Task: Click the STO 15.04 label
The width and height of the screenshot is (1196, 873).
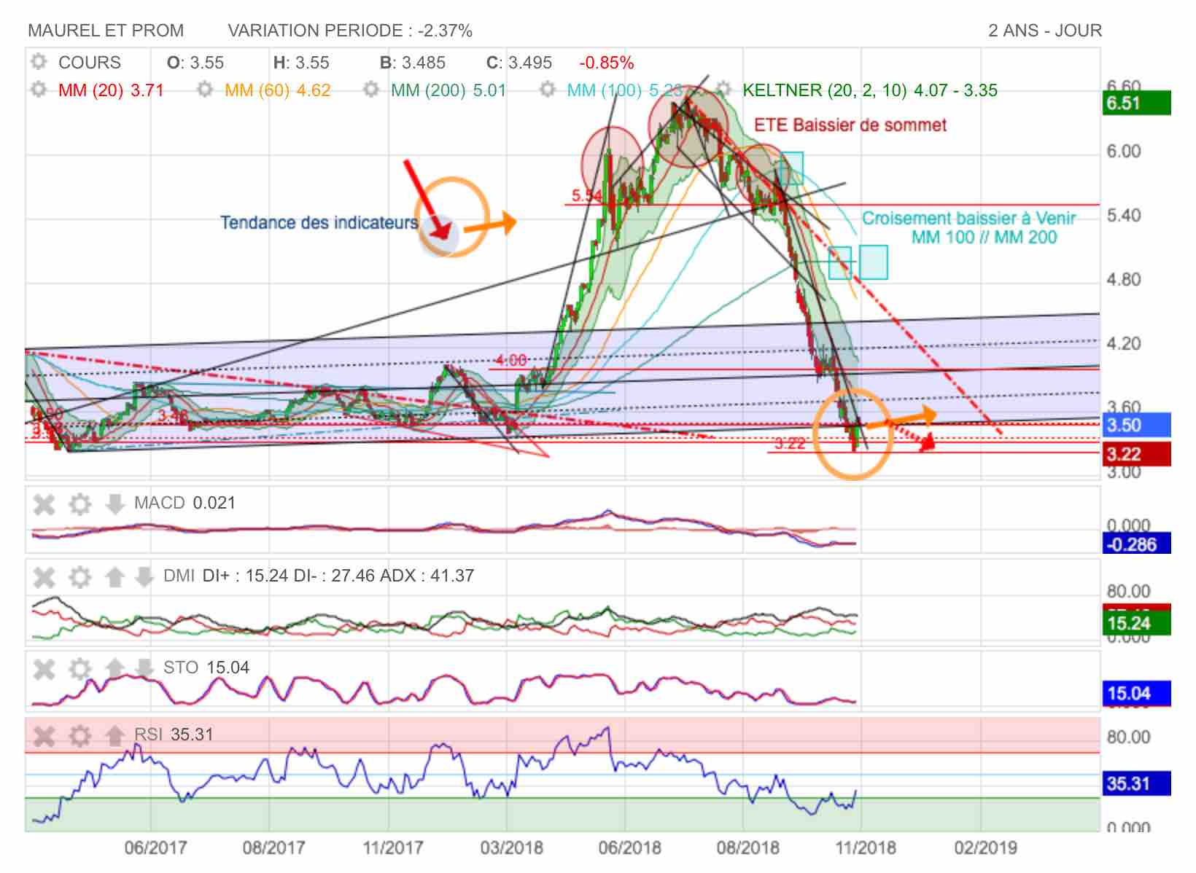Action: [206, 668]
